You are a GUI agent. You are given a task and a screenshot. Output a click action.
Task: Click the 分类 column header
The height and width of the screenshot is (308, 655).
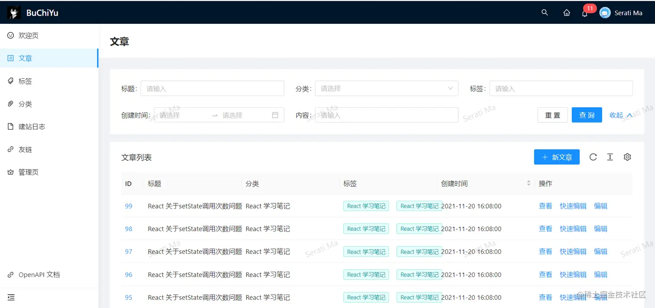291,183
